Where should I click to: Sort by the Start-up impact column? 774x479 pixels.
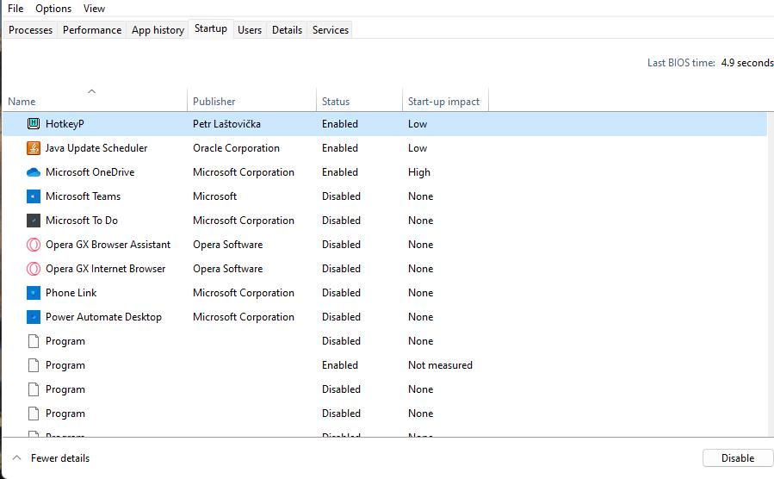(443, 102)
